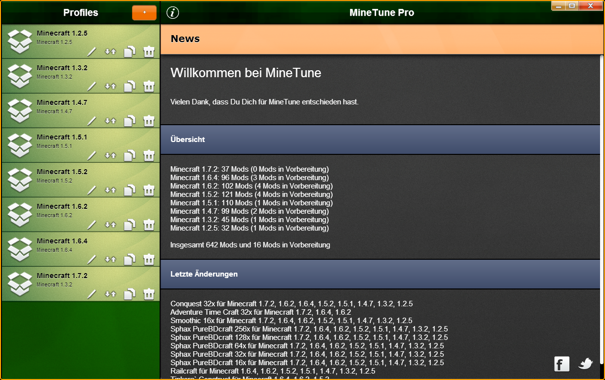The width and height of the screenshot is (605, 380).
Task: Open the info icon beside MineTune Pro
Action: click(173, 13)
